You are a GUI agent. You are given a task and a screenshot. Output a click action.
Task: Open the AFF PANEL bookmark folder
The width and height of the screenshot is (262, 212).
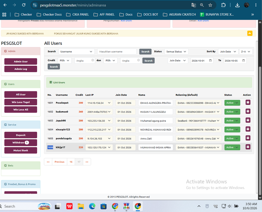(x=104, y=15)
